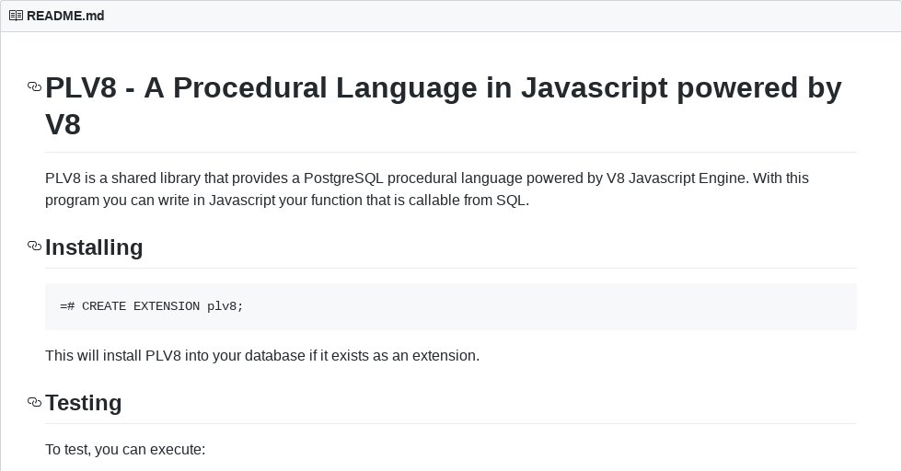The image size is (902, 471).
Task: Click anchor link icon beside Testing heading
Action: (35, 402)
